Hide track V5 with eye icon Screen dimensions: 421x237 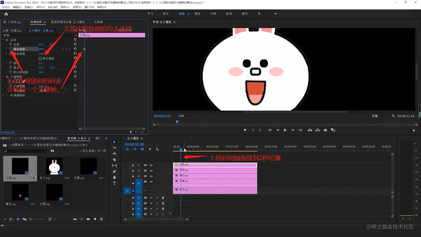tap(151, 165)
